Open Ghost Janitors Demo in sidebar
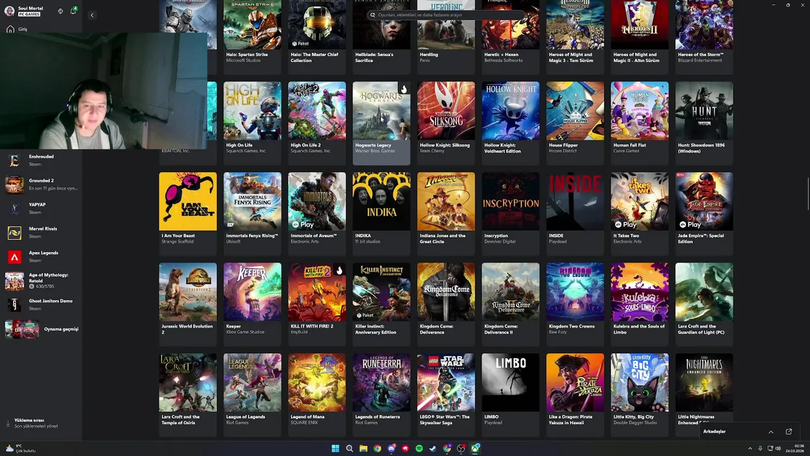810x456 pixels. pyautogui.click(x=41, y=305)
